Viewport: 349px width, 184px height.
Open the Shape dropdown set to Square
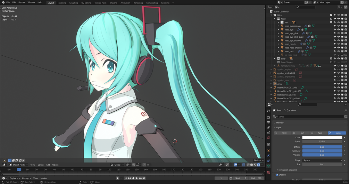tap(322, 160)
